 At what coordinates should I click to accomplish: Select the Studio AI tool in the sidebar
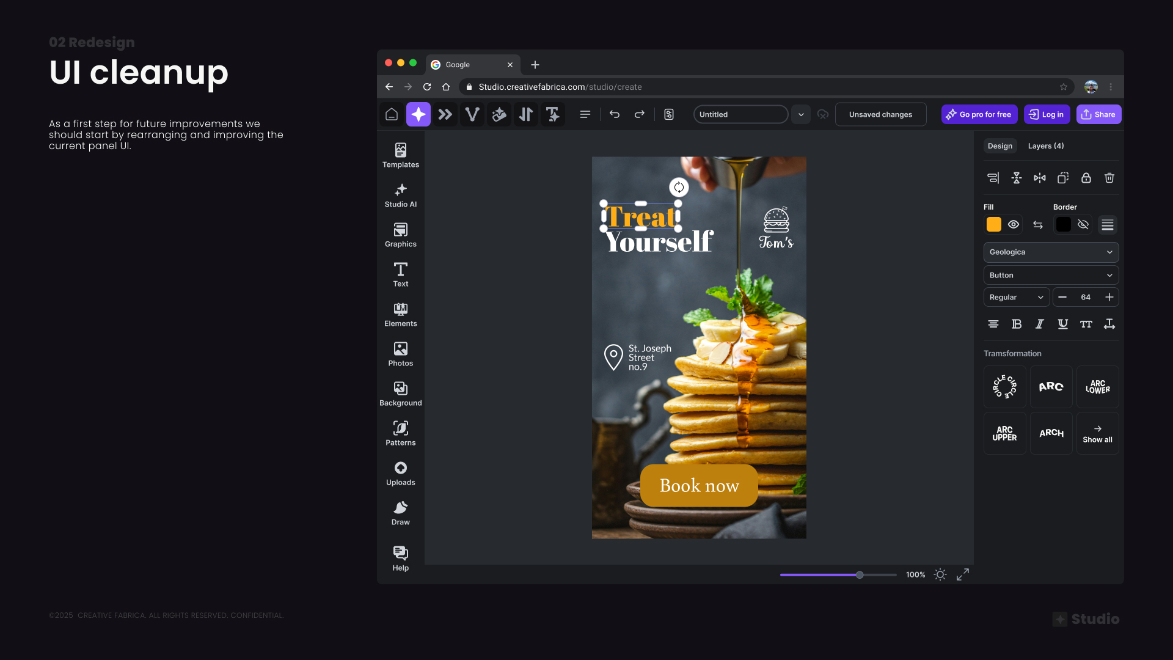coord(400,195)
